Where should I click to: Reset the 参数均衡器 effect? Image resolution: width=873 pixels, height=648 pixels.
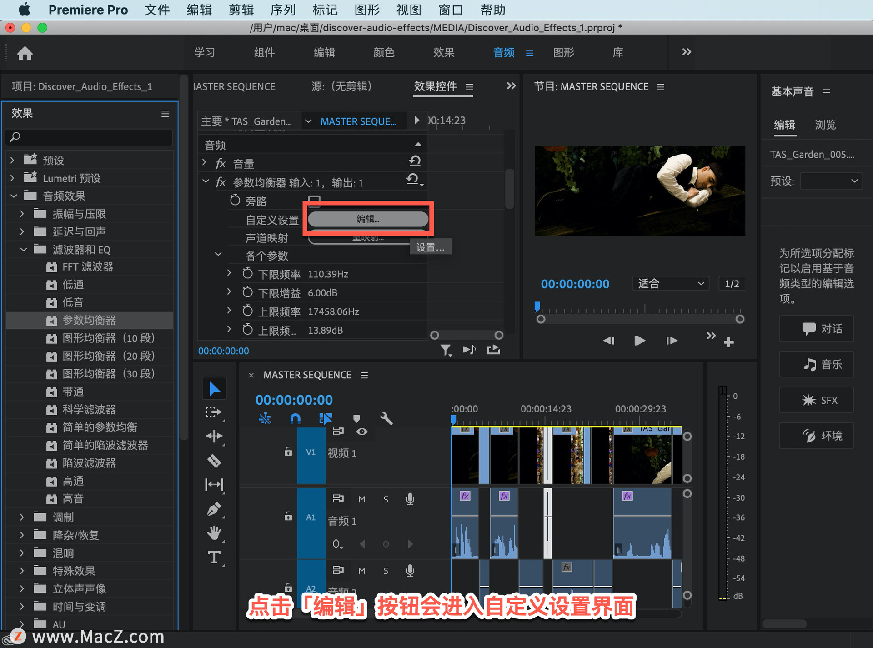pyautogui.click(x=413, y=180)
